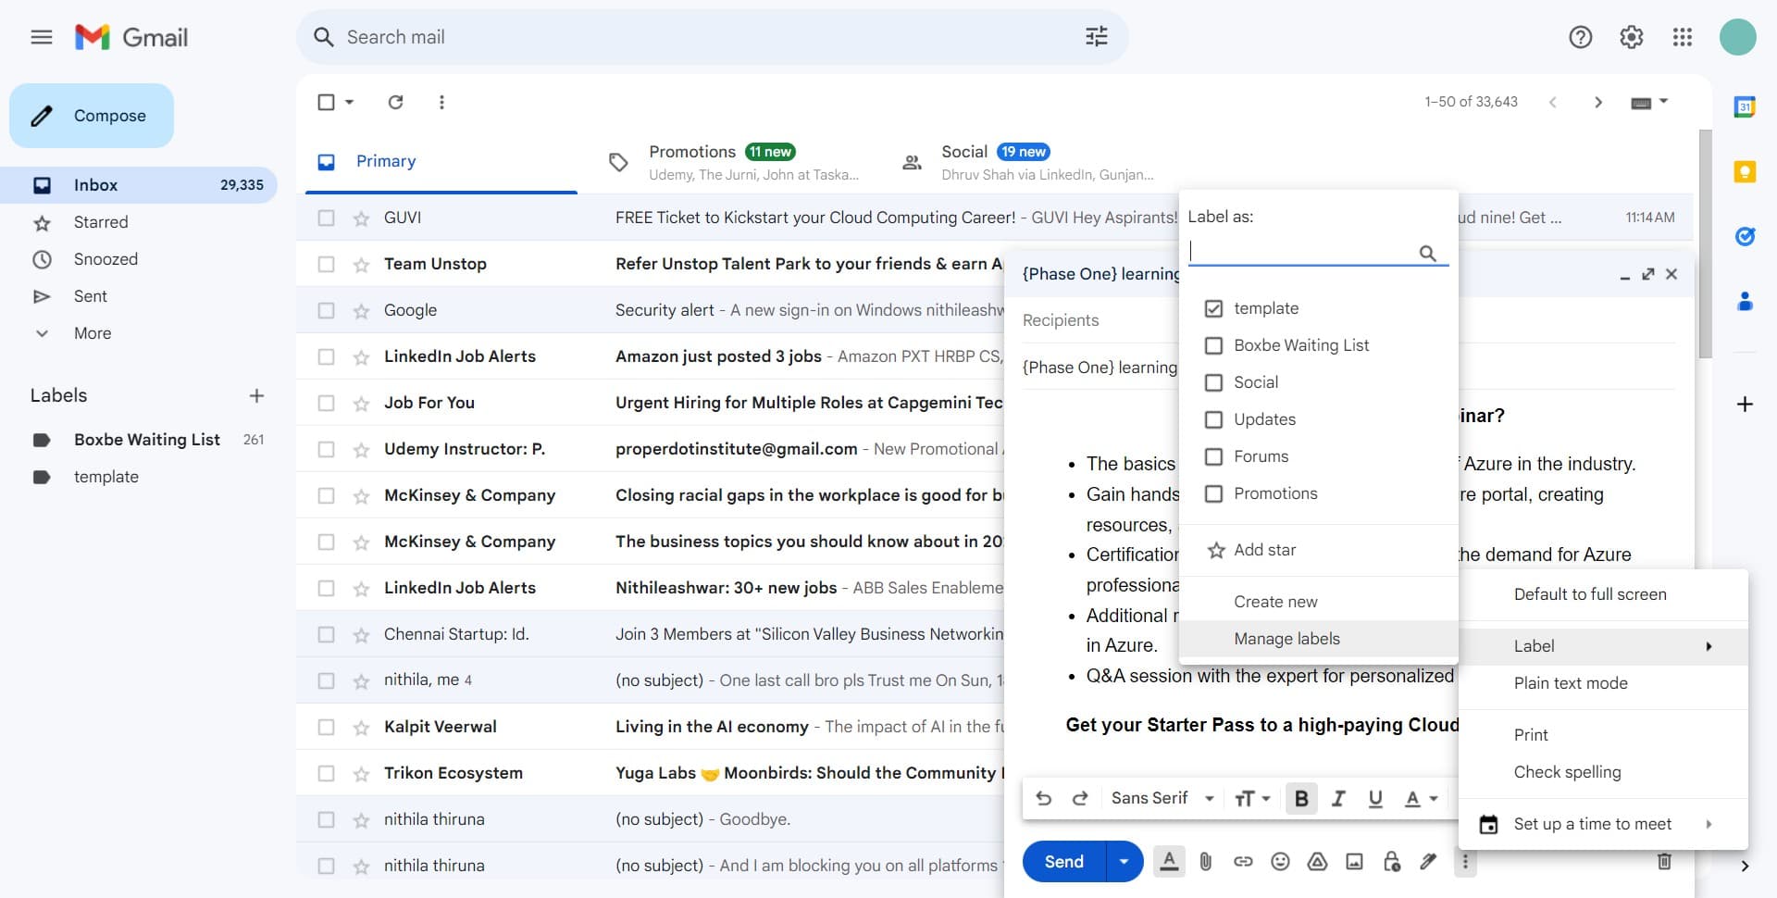Expand the More section in the left sidebar
This screenshot has height=898, width=1777.
click(x=92, y=333)
